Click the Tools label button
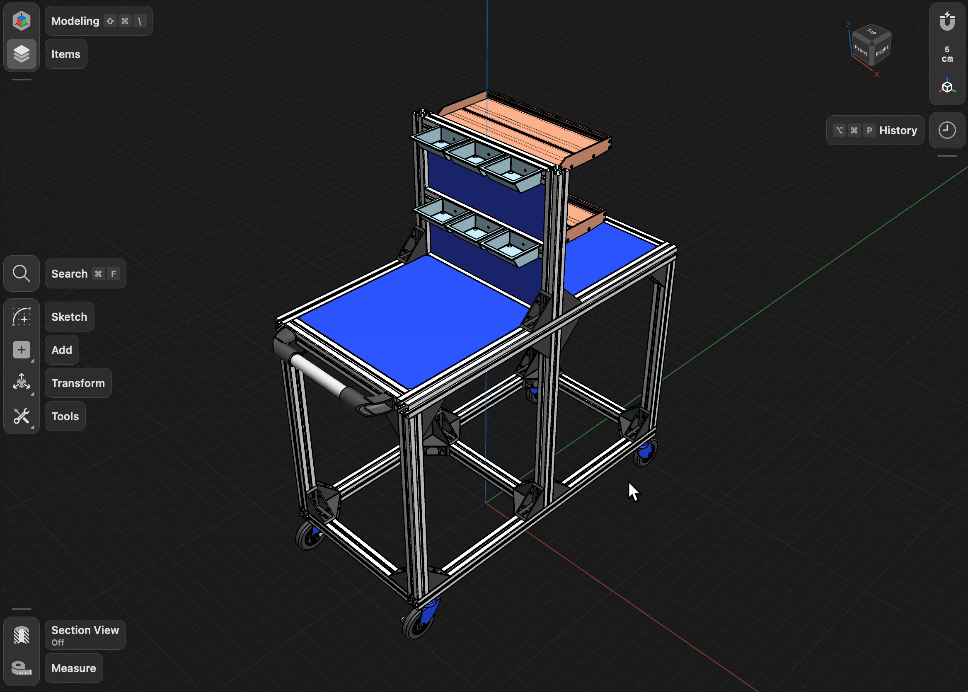 click(65, 416)
